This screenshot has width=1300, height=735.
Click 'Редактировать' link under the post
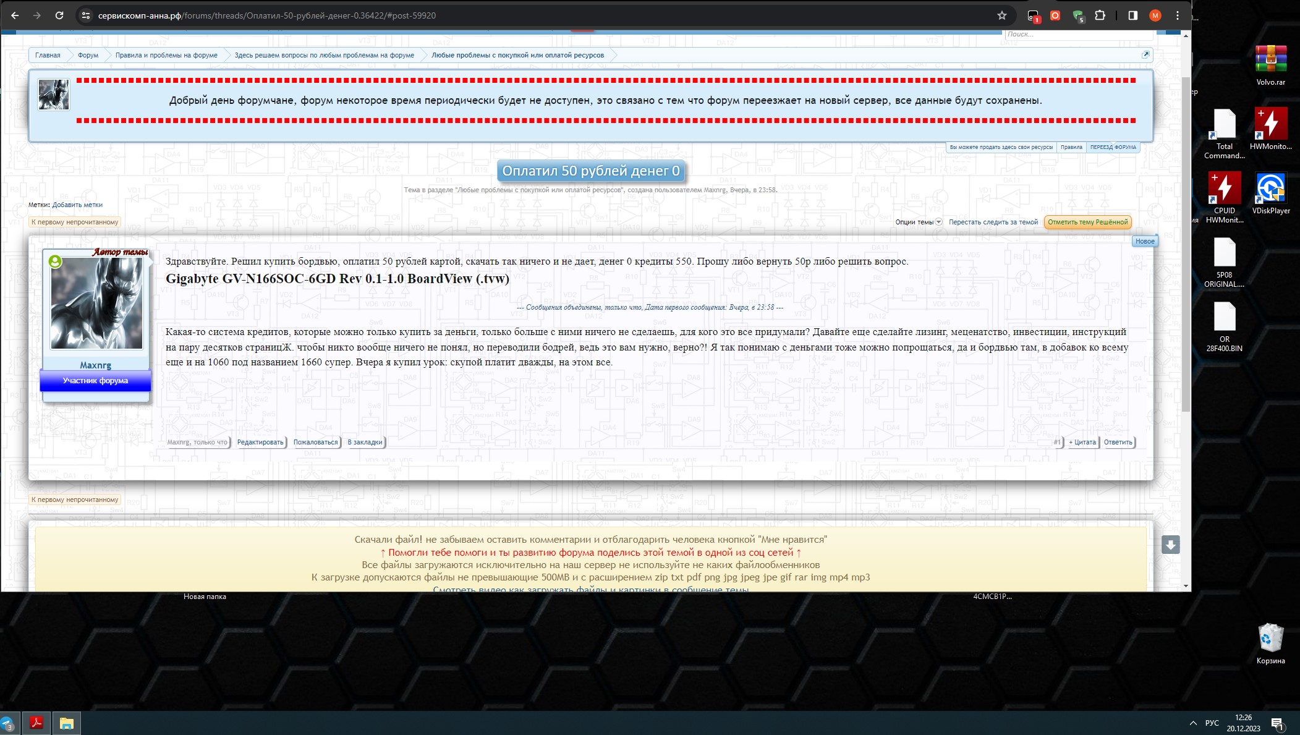(x=260, y=442)
